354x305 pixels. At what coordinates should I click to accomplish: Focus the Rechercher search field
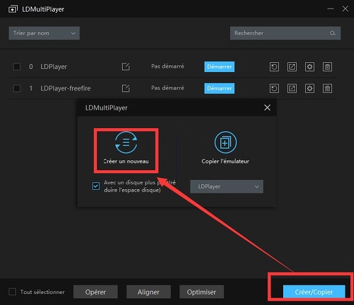coord(285,33)
